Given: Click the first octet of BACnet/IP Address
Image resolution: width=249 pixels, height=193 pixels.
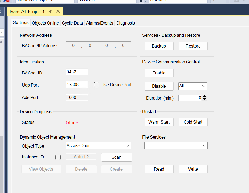Looking at the screenshot, I should tap(73, 46).
